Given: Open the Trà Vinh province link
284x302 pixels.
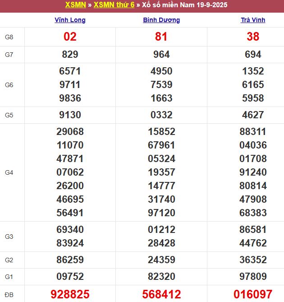Looking at the screenshot, I should click(252, 20).
